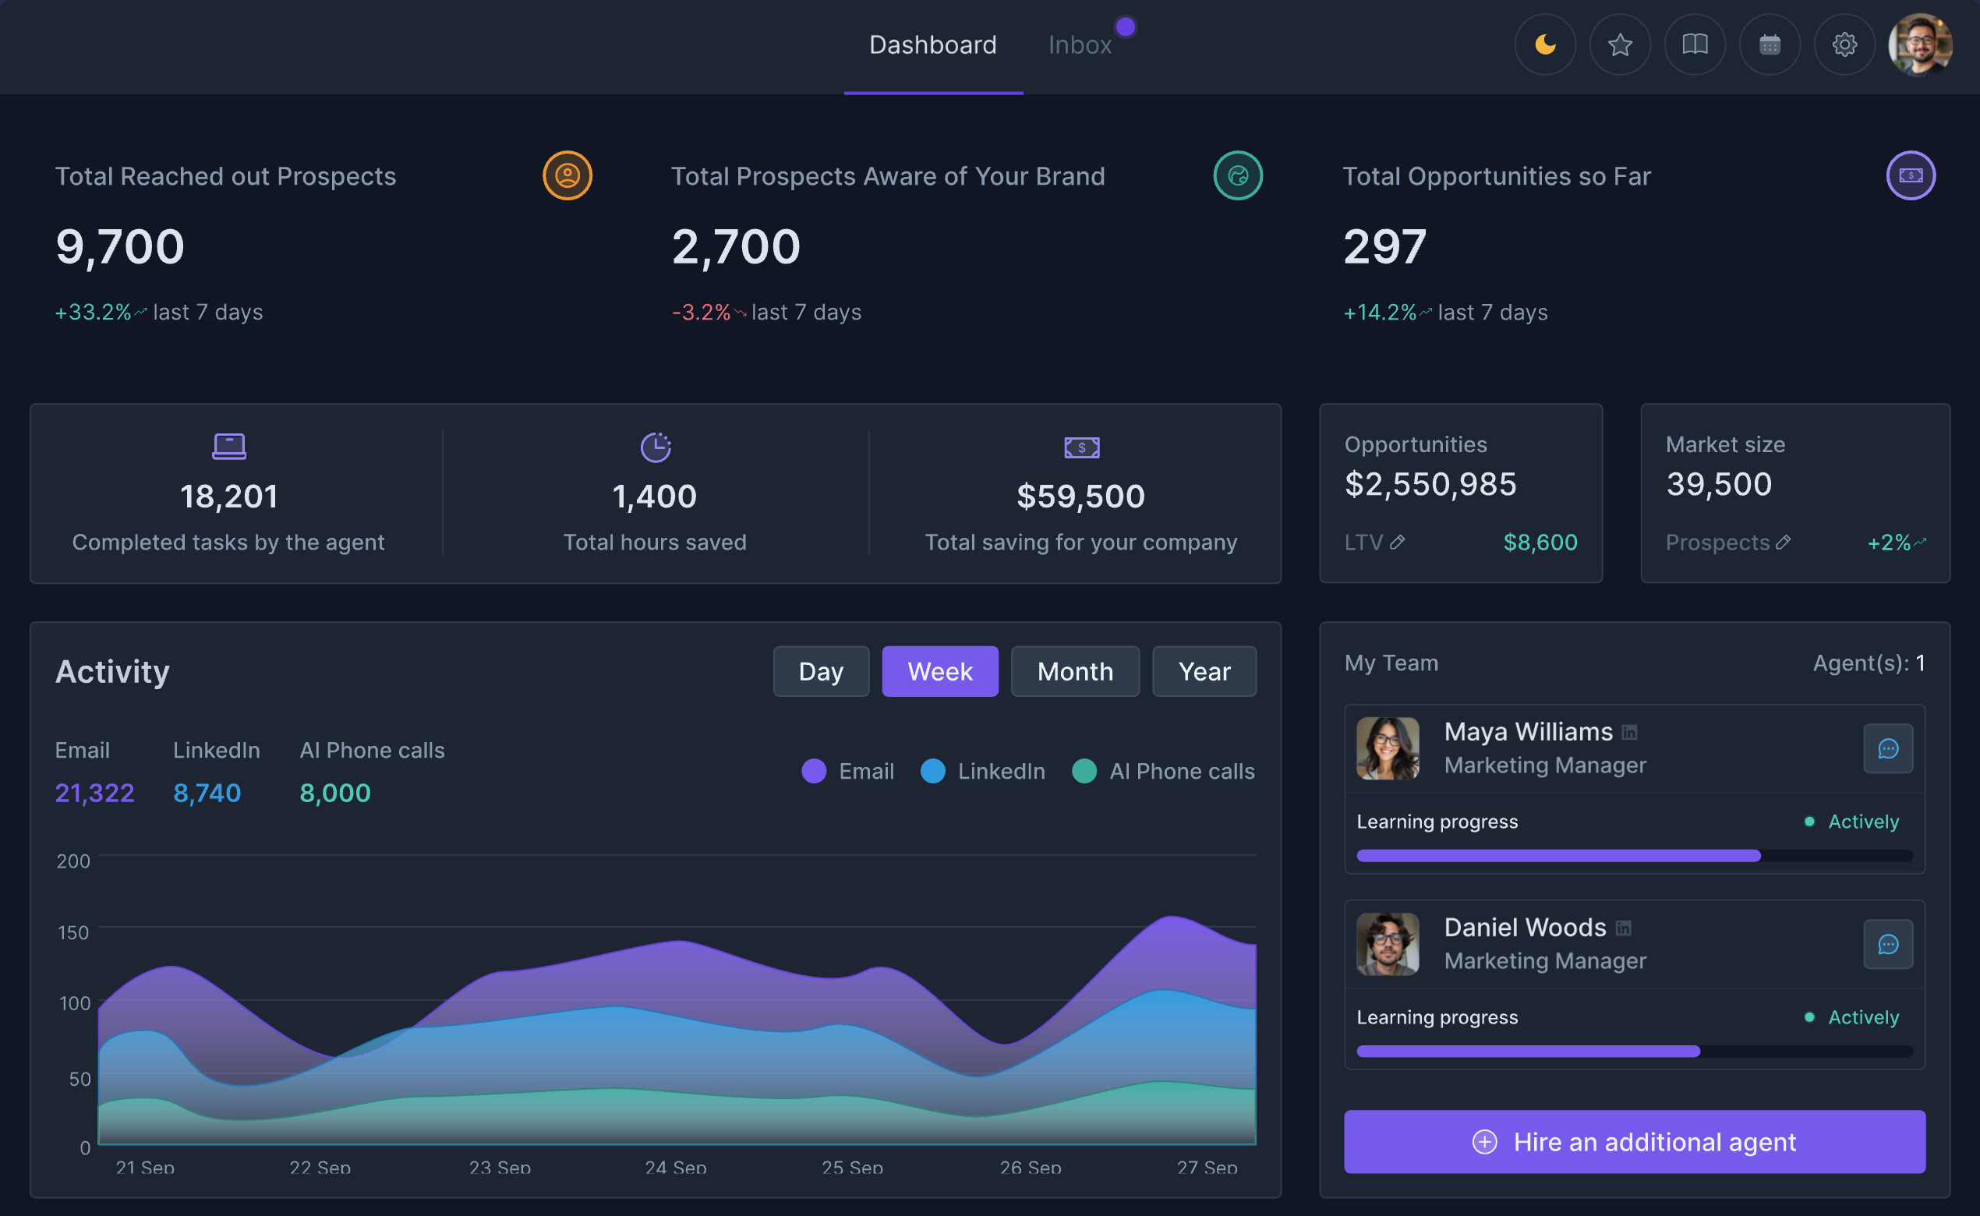Toggle the AI Phone calls legend item
1980x1216 pixels.
[1163, 770]
